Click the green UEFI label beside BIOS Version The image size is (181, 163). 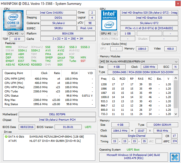coord(88,127)
